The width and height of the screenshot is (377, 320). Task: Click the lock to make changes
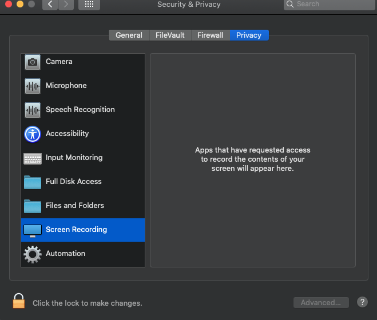19,301
